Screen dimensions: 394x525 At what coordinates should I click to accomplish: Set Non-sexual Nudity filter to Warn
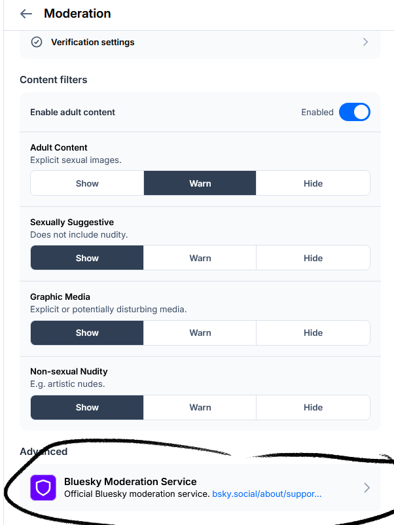tap(200, 407)
